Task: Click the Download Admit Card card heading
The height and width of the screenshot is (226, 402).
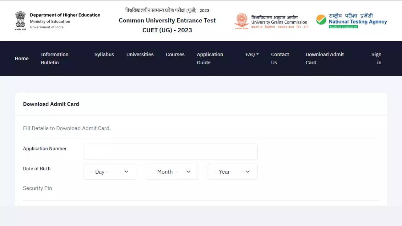Action: tap(51, 104)
